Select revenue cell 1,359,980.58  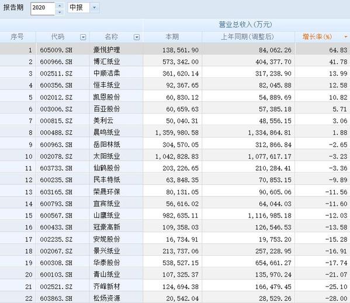tap(177, 133)
